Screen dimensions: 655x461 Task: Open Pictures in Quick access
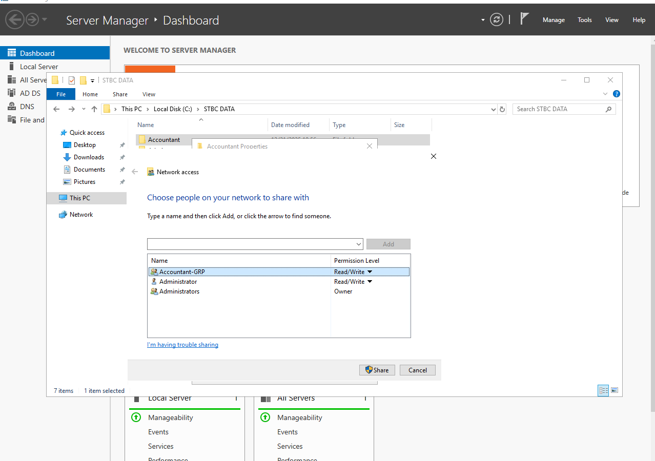pos(85,182)
